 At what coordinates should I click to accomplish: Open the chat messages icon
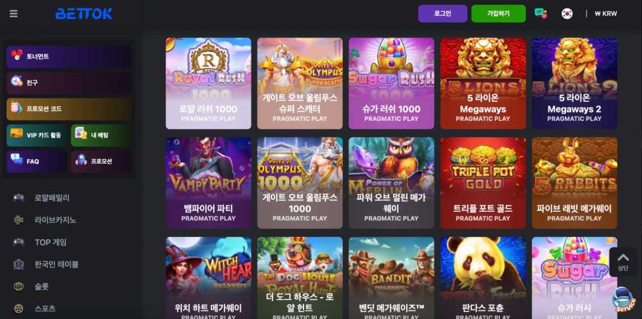(541, 14)
